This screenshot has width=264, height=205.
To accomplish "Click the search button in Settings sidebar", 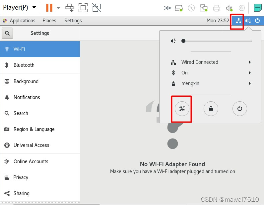I will pyautogui.click(x=7, y=33).
